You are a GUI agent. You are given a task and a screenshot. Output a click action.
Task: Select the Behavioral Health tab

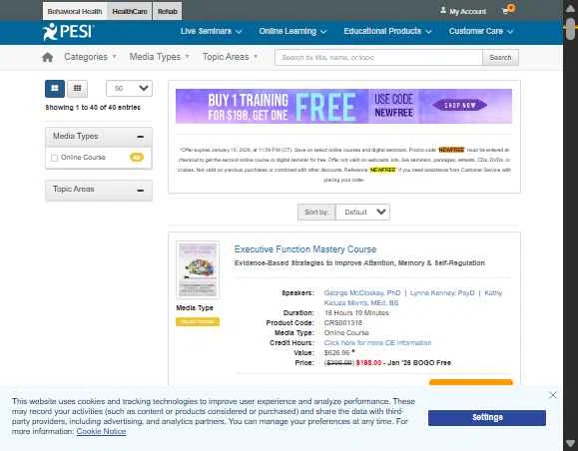pos(75,11)
